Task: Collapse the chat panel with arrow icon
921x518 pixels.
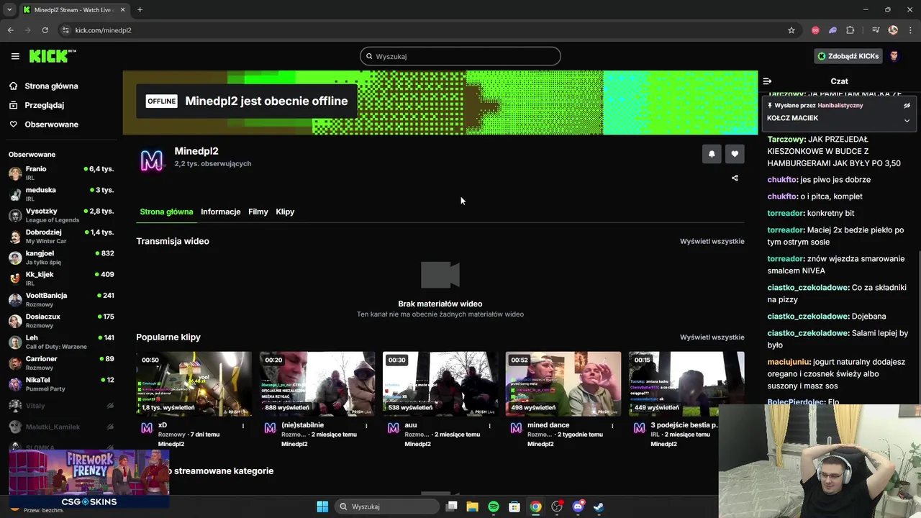Action: coord(767,81)
